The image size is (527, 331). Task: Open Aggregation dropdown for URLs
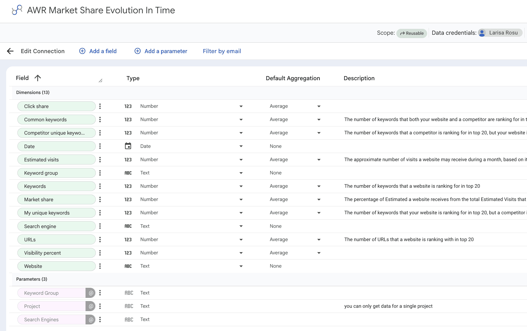pos(319,240)
